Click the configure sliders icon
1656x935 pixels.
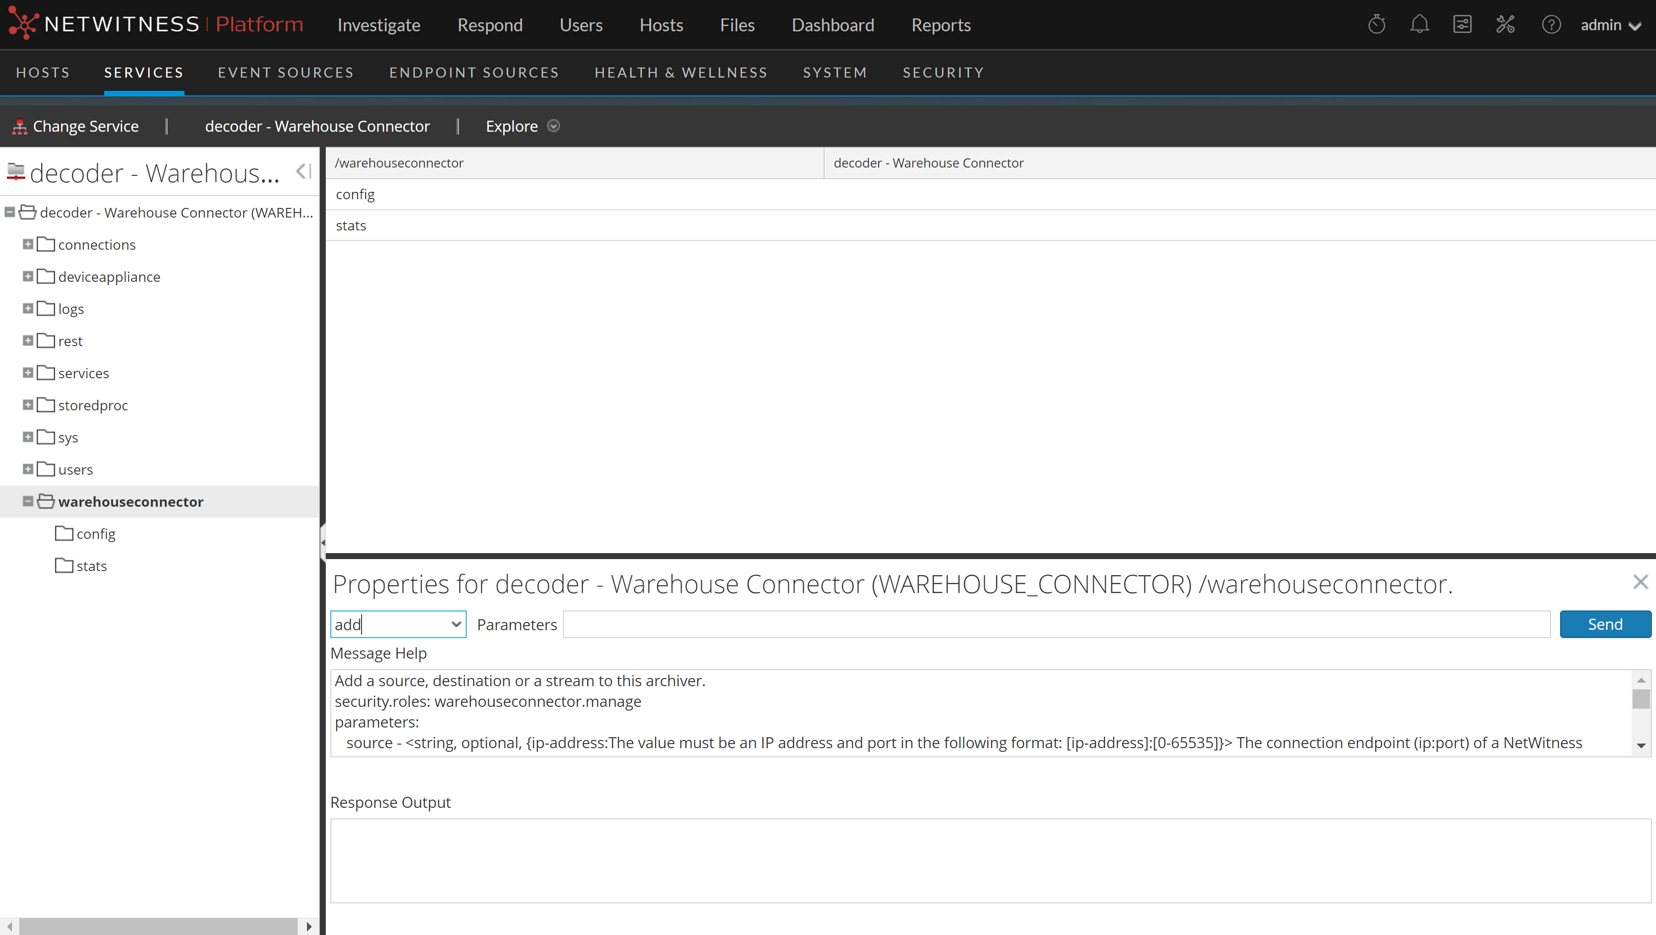pos(1462,24)
